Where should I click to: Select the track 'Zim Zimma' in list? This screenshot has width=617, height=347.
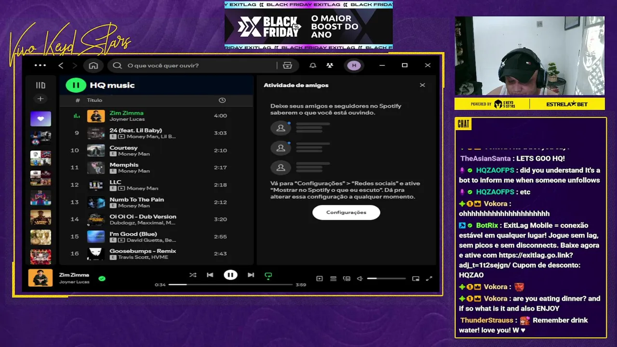coord(126,113)
